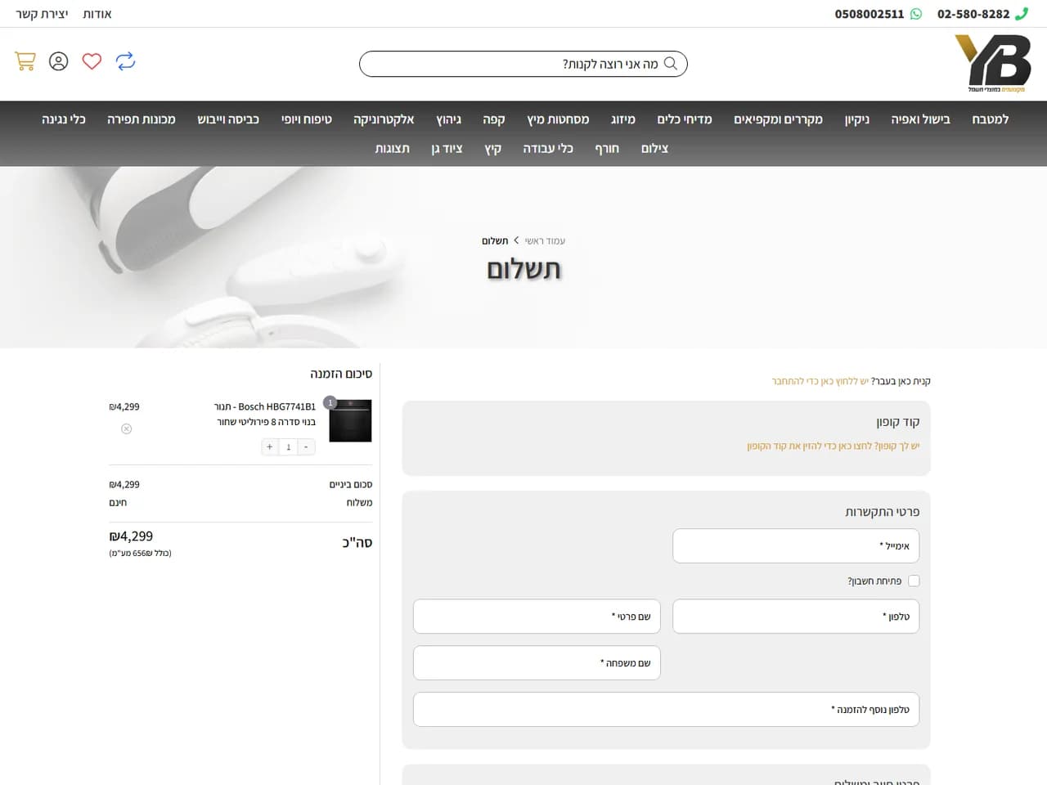Open the ציוד גן menu category

(447, 149)
